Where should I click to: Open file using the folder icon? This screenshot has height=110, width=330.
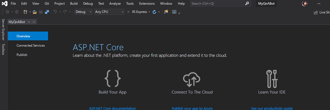[35, 12]
